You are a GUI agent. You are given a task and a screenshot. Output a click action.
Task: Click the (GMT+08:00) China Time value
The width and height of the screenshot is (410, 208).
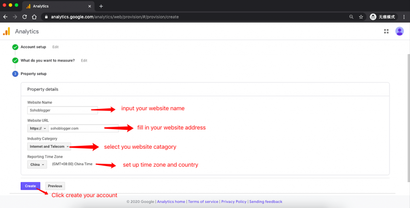point(72,164)
